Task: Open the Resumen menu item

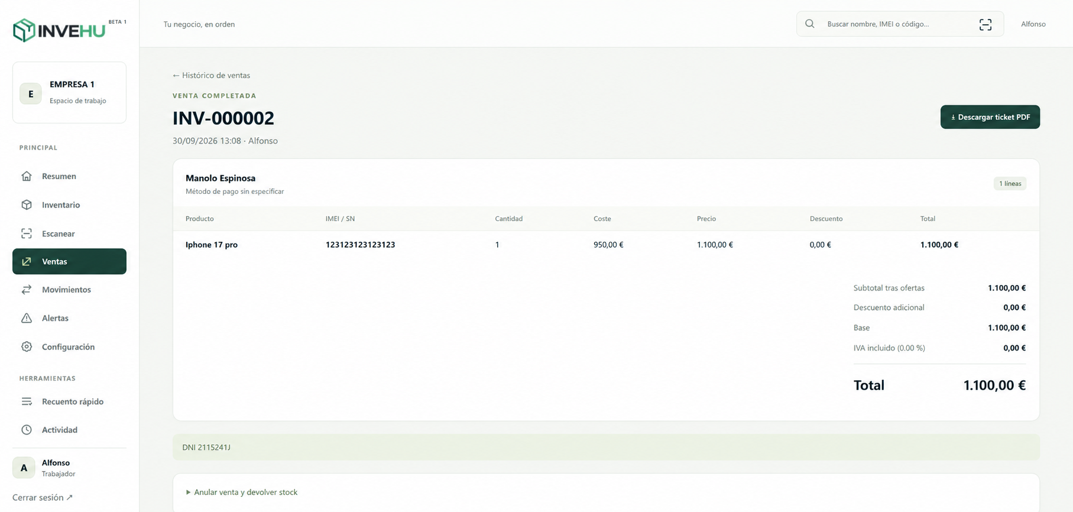Action: (69, 176)
